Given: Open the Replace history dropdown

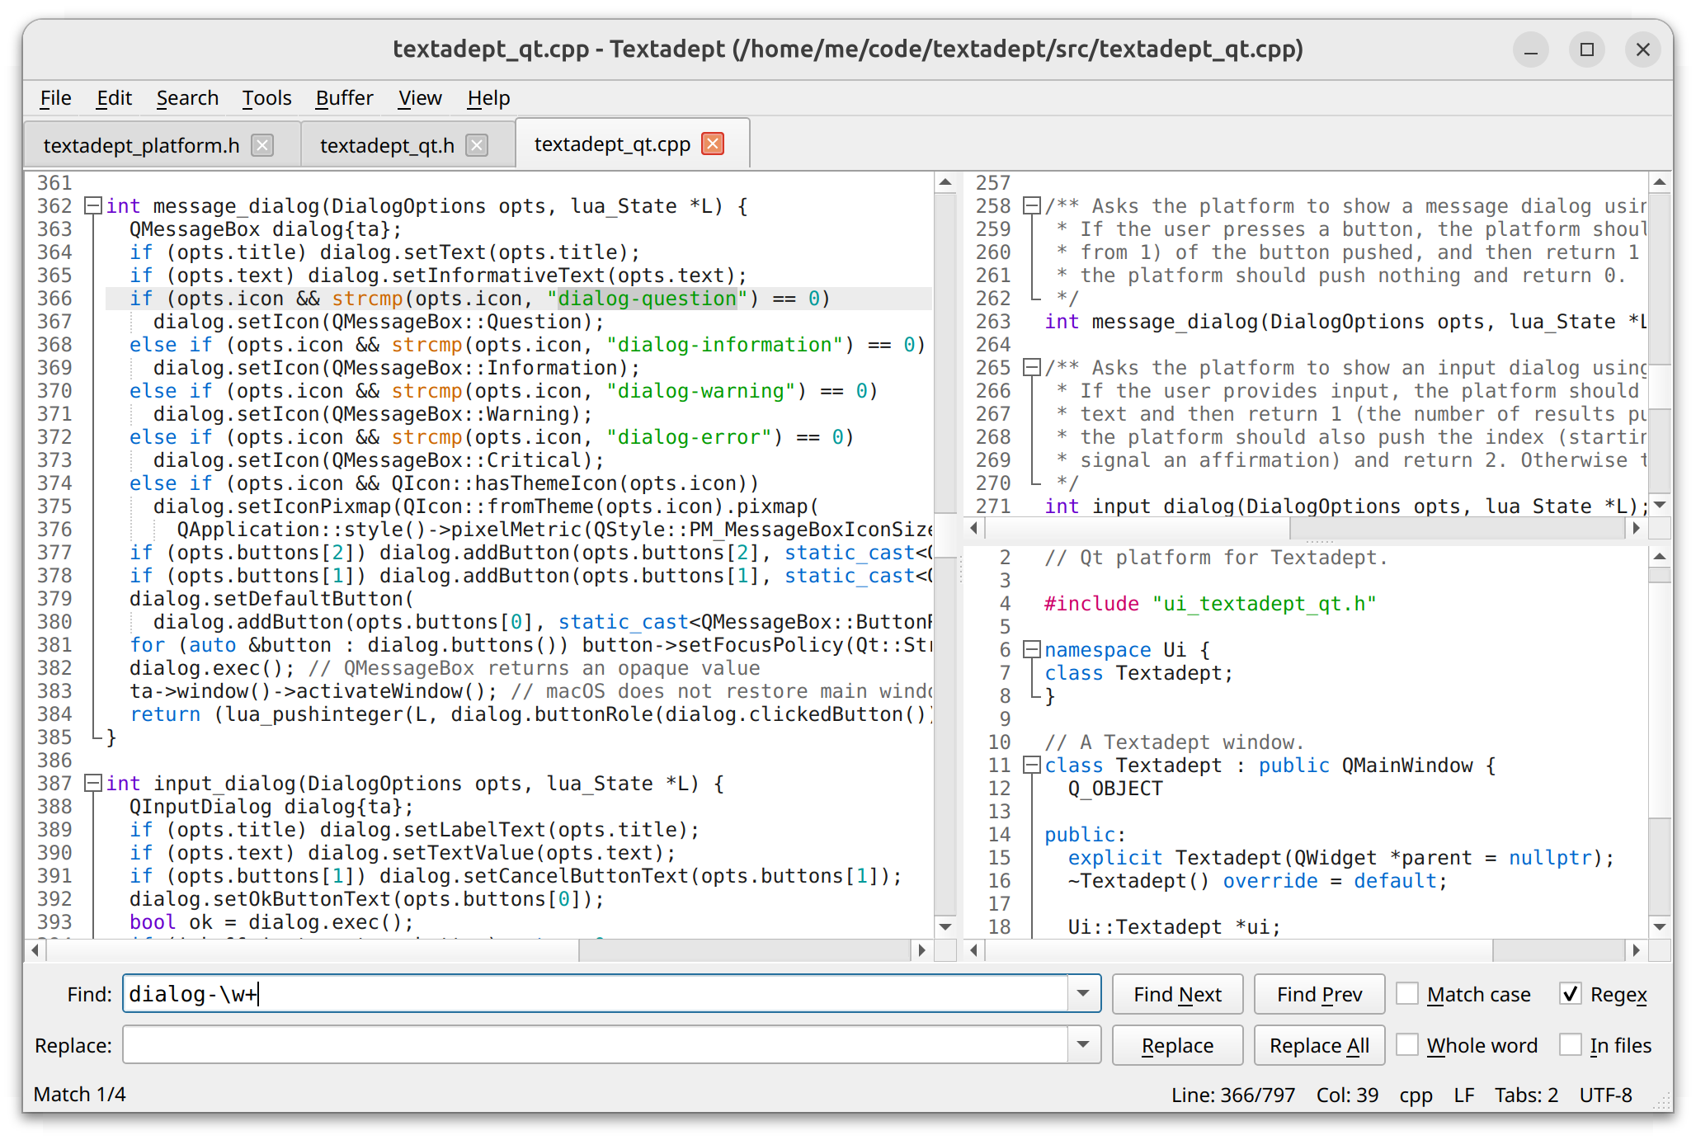Looking at the screenshot, I should point(1083,1045).
